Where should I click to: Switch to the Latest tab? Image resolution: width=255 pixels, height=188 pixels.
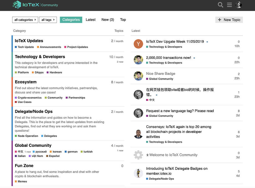click(x=90, y=20)
